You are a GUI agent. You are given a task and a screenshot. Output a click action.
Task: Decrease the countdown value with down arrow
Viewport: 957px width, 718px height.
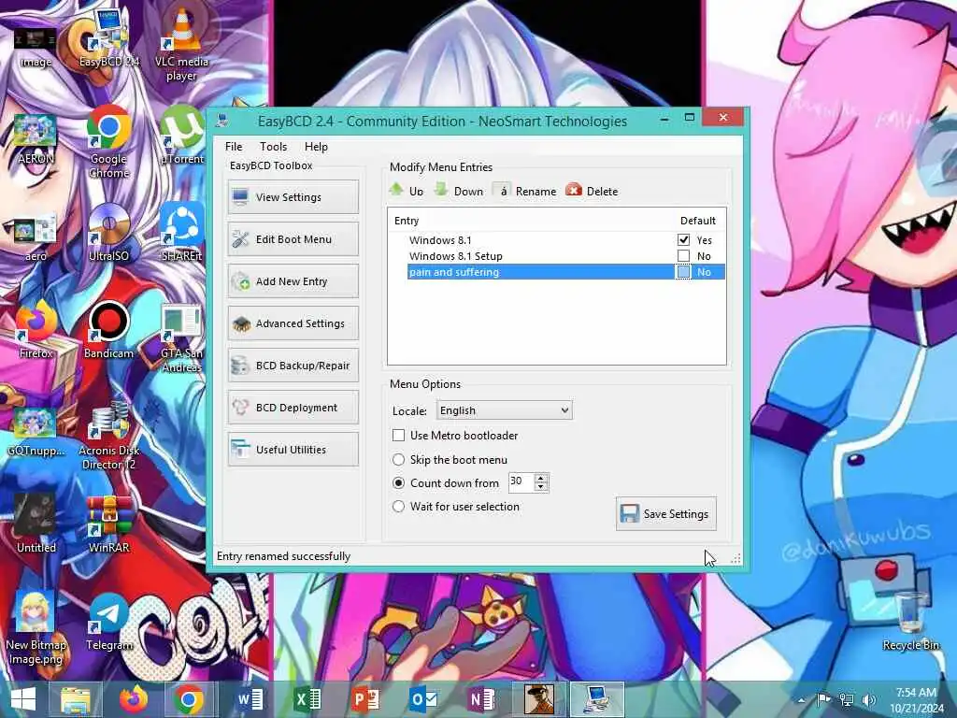(x=541, y=486)
